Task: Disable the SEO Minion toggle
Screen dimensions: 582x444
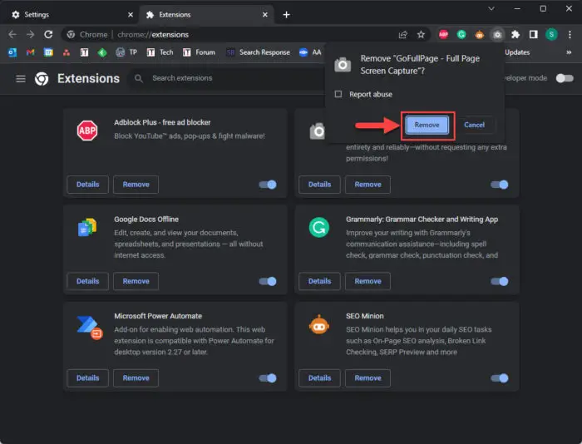Action: (499, 378)
